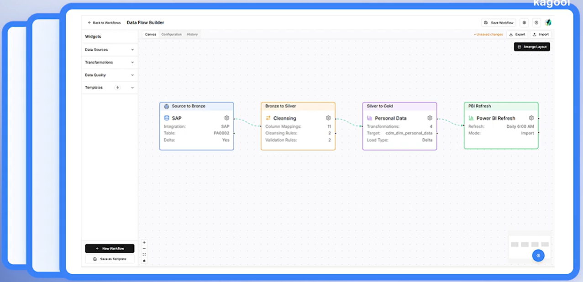Click the Save Workflow button
Viewport: 583px width, 282px height.
coord(499,22)
